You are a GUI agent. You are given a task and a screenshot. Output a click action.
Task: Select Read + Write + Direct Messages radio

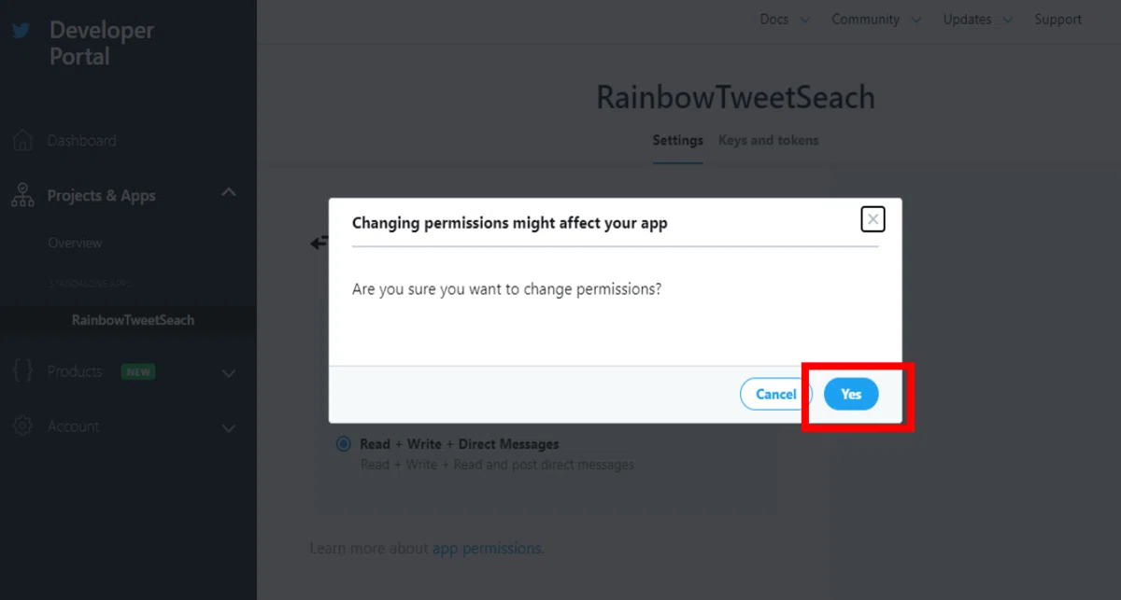click(344, 444)
